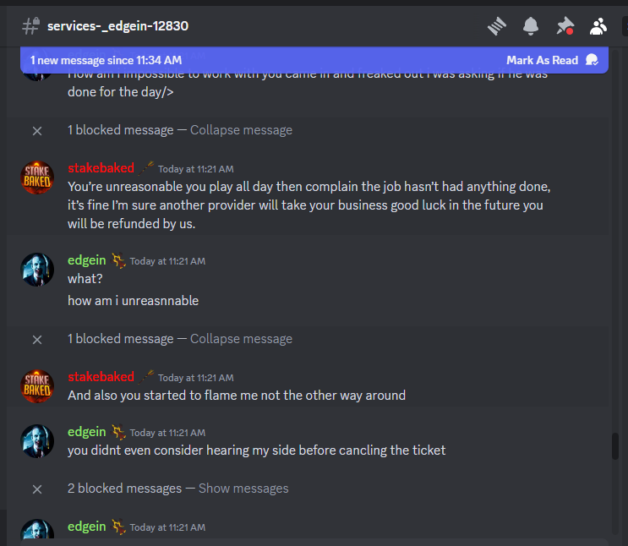The height and width of the screenshot is (546, 628).
Task: Click the Mark As Read chat icon
Action: coord(592,60)
